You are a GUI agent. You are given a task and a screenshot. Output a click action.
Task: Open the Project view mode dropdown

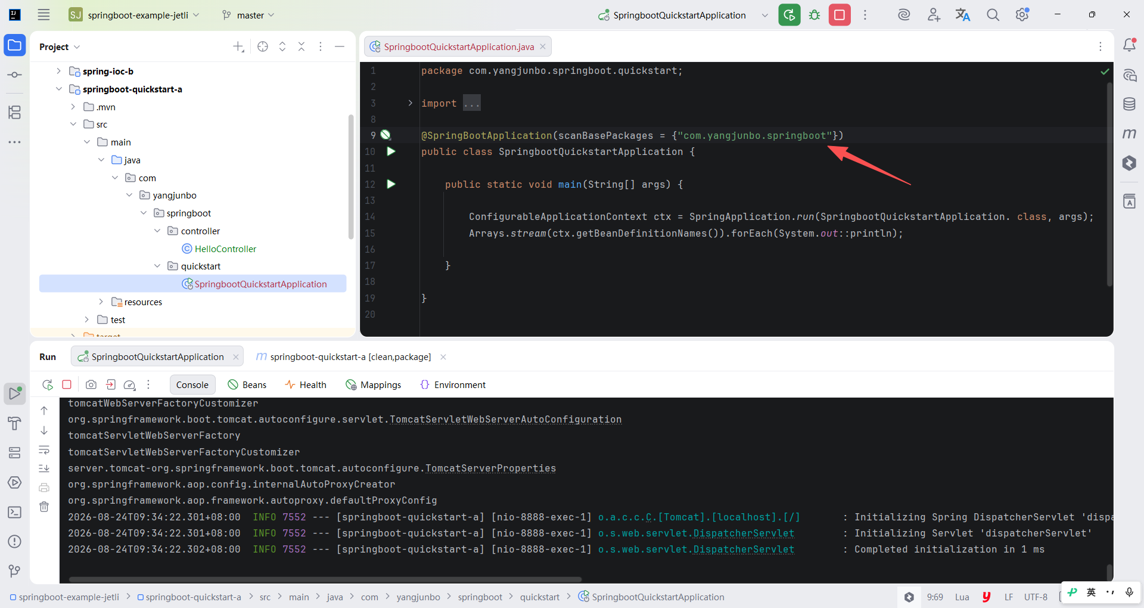[60, 46]
